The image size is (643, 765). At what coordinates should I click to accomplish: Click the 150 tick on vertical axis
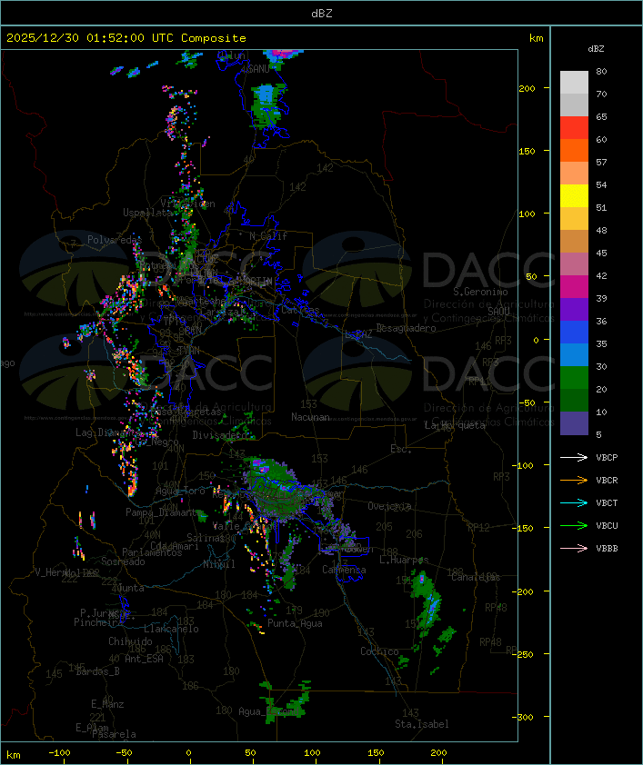pyautogui.click(x=527, y=151)
